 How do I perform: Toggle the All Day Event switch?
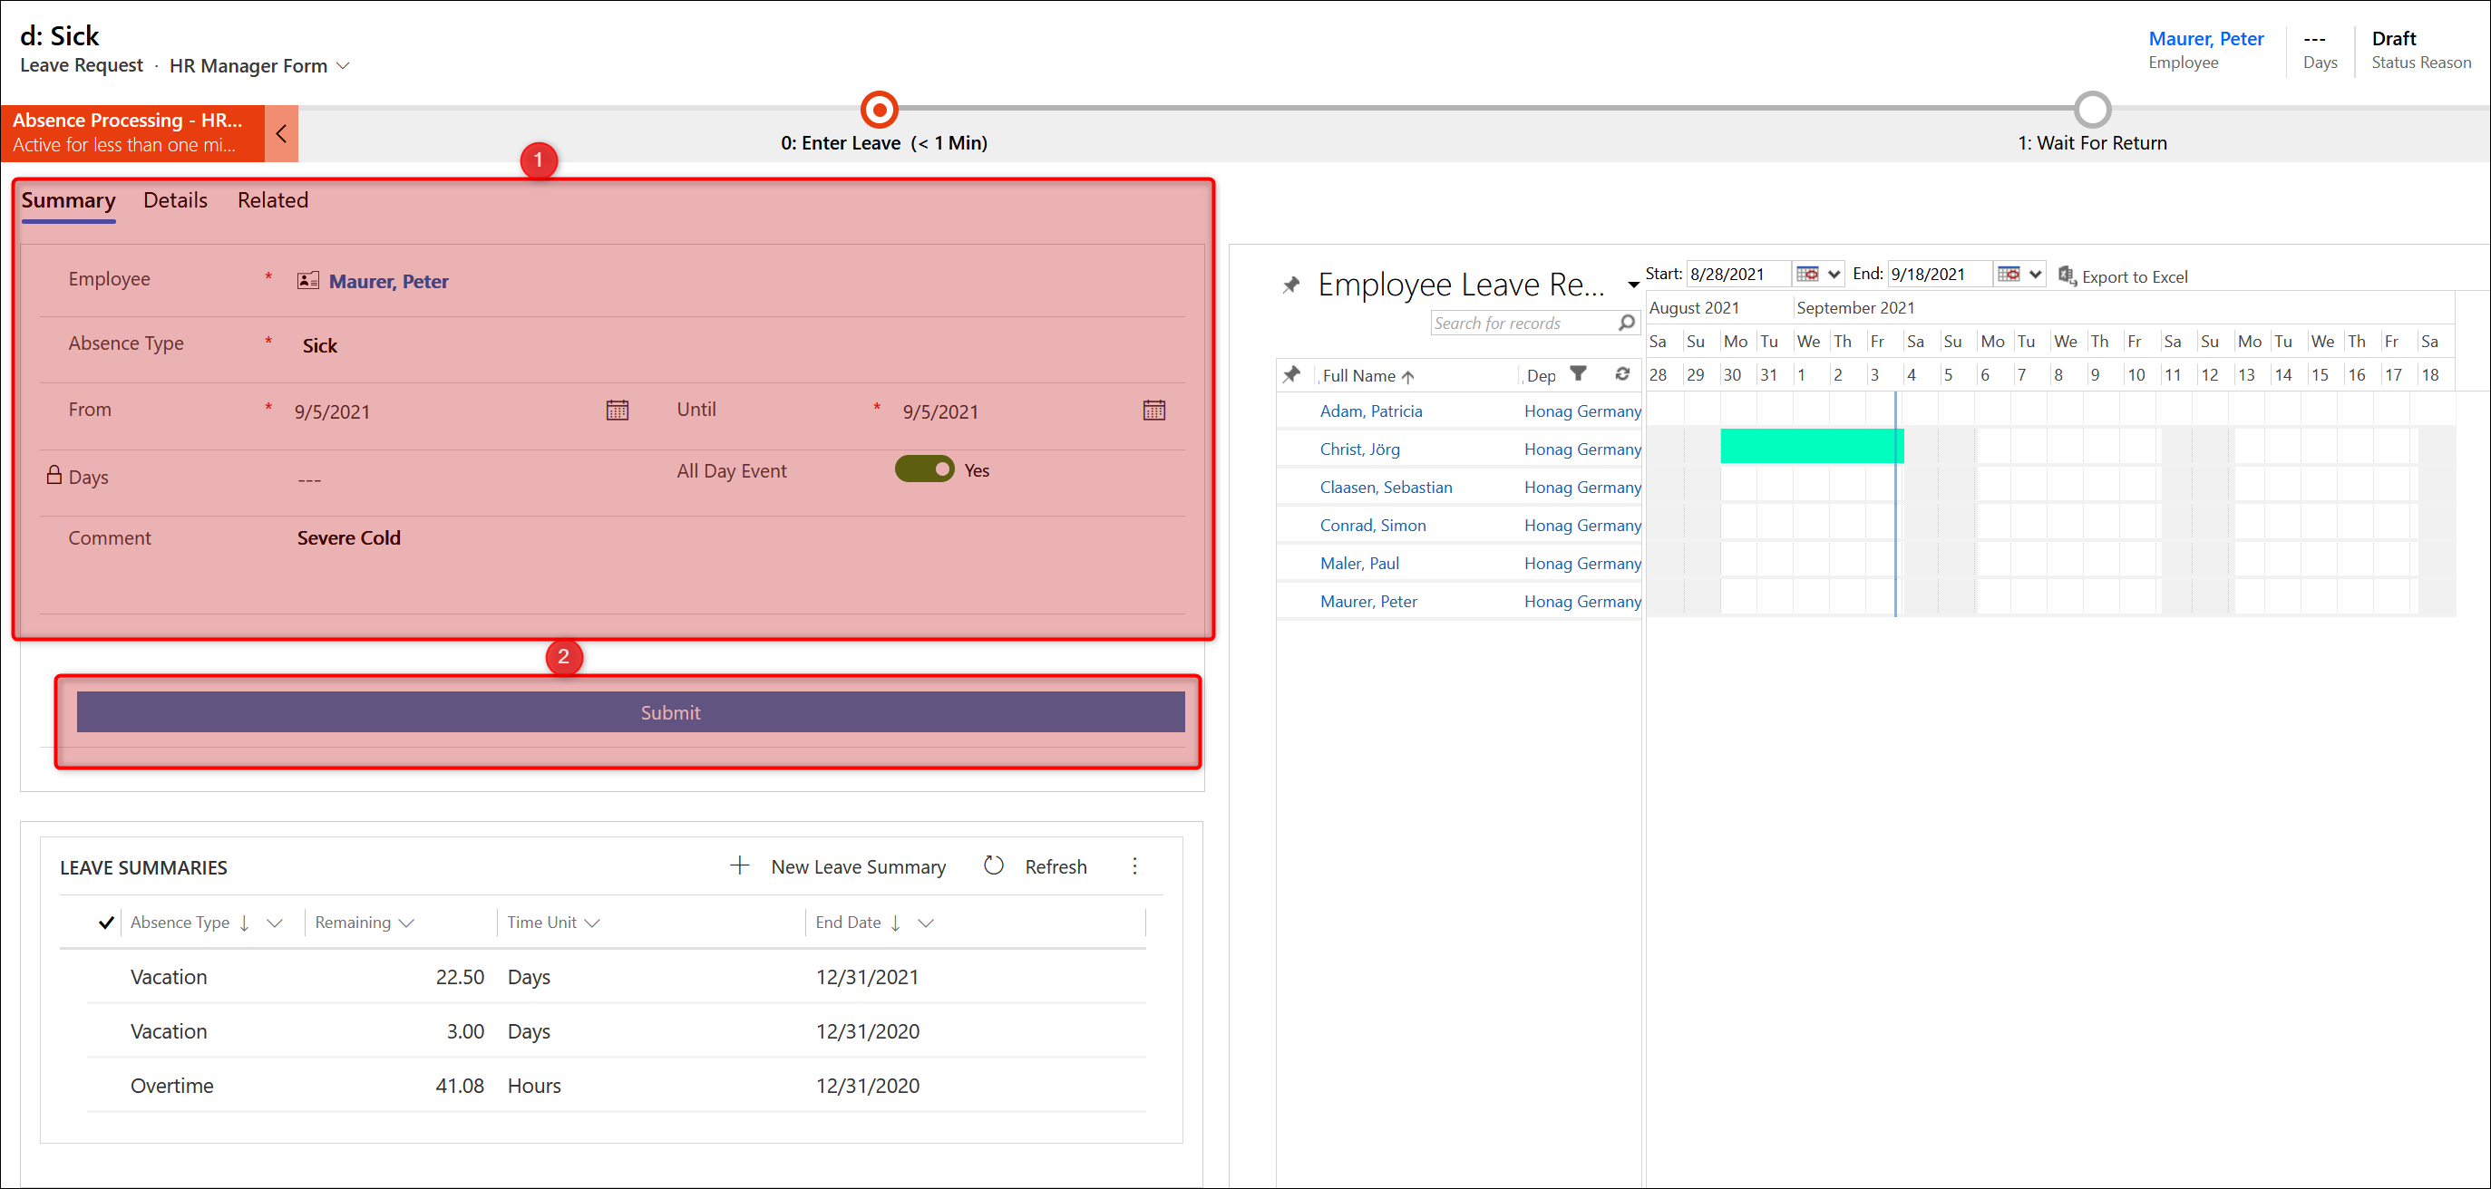click(x=924, y=469)
